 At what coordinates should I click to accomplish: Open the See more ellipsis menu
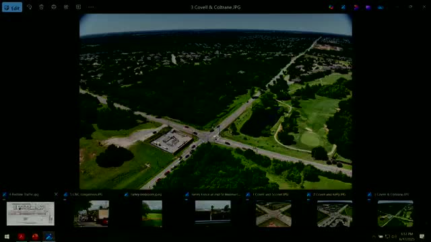tap(91, 7)
